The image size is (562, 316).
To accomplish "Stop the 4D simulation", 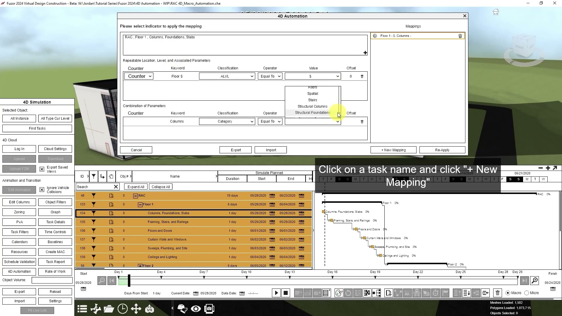I will pos(286,293).
